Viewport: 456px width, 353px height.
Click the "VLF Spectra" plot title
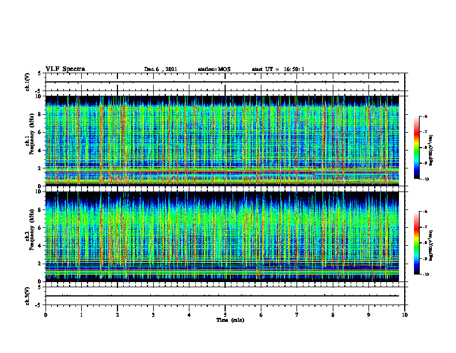65,69
